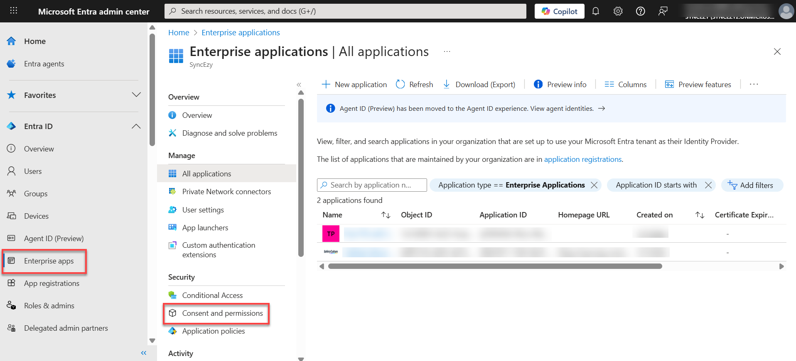The image size is (796, 361).
Task: Remove the Application type filter
Action: 594,185
